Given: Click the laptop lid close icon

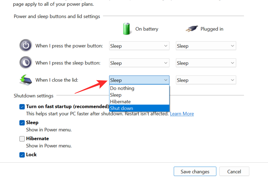Looking at the screenshot, I should (x=26, y=80).
